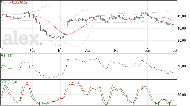Click the RSI(14) panel label
The height and width of the screenshot is (106, 190).
pyautogui.click(x=7, y=56)
